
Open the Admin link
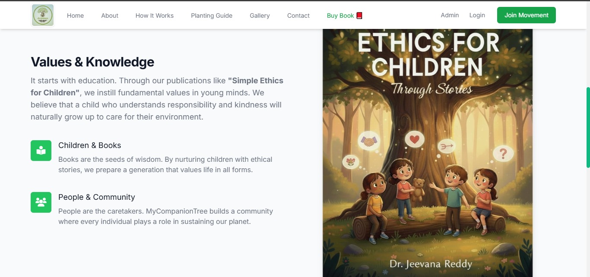point(450,15)
